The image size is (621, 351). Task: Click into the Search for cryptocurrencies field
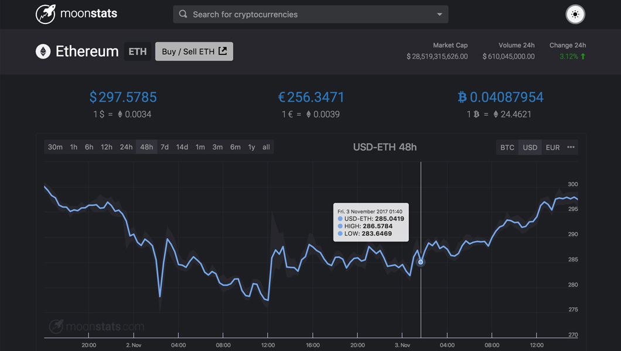310,14
